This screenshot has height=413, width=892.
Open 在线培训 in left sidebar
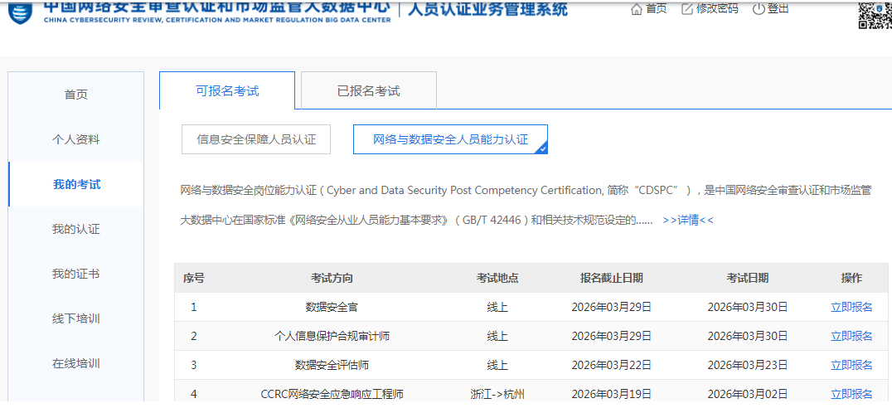[x=75, y=363]
